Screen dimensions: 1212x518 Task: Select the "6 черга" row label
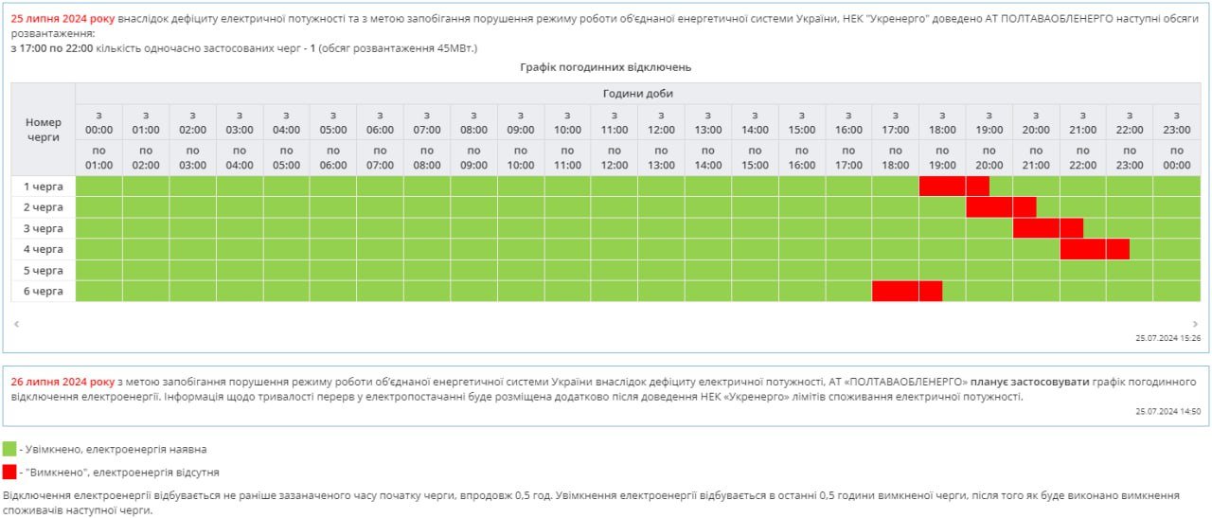[x=44, y=291]
